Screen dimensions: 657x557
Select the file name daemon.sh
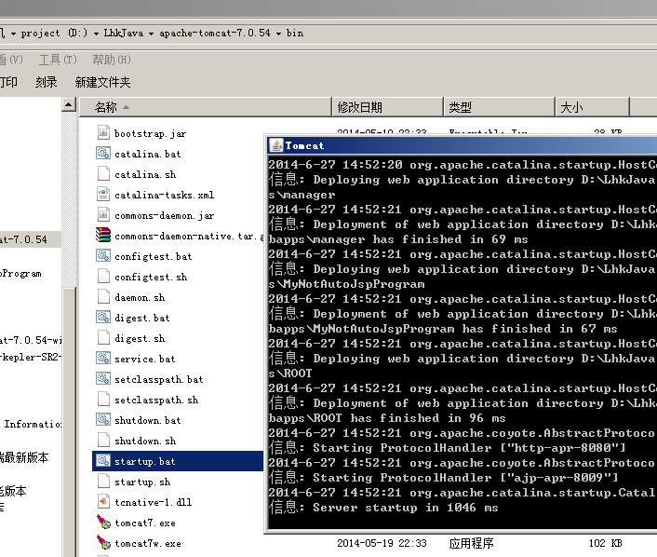[140, 297]
